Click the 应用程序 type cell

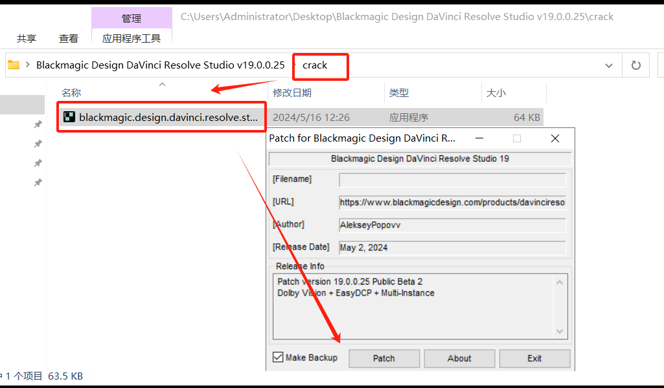(409, 118)
